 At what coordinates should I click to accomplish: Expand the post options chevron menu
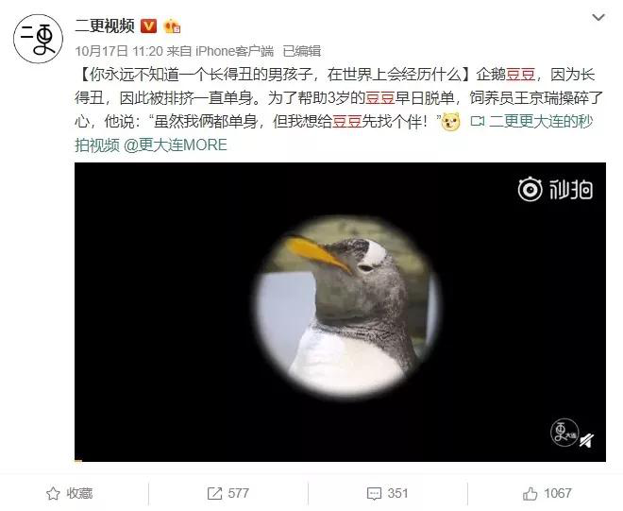tap(598, 18)
